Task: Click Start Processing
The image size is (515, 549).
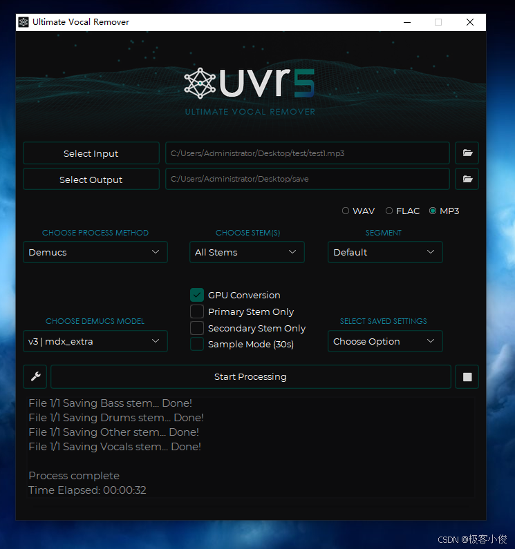Action: pyautogui.click(x=251, y=377)
